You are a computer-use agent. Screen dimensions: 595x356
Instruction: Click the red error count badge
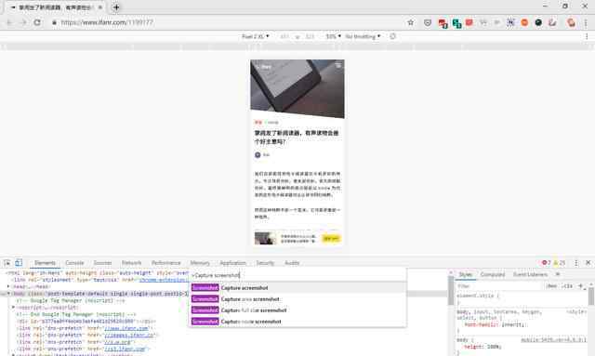point(547,263)
